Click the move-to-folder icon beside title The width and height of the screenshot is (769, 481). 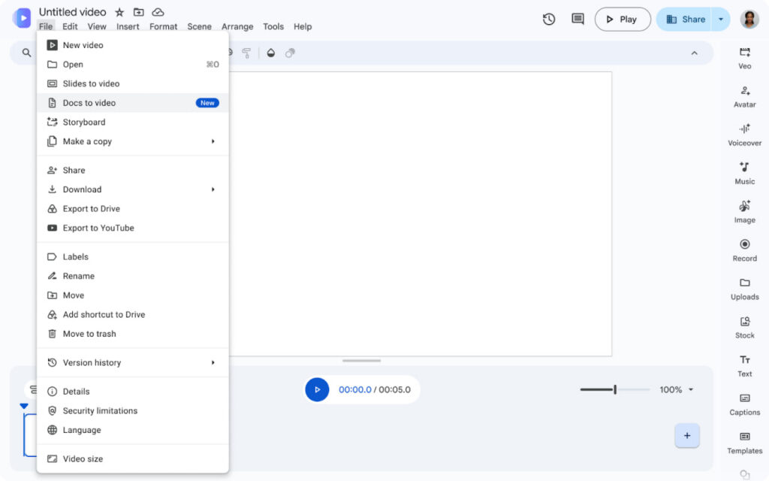point(139,12)
